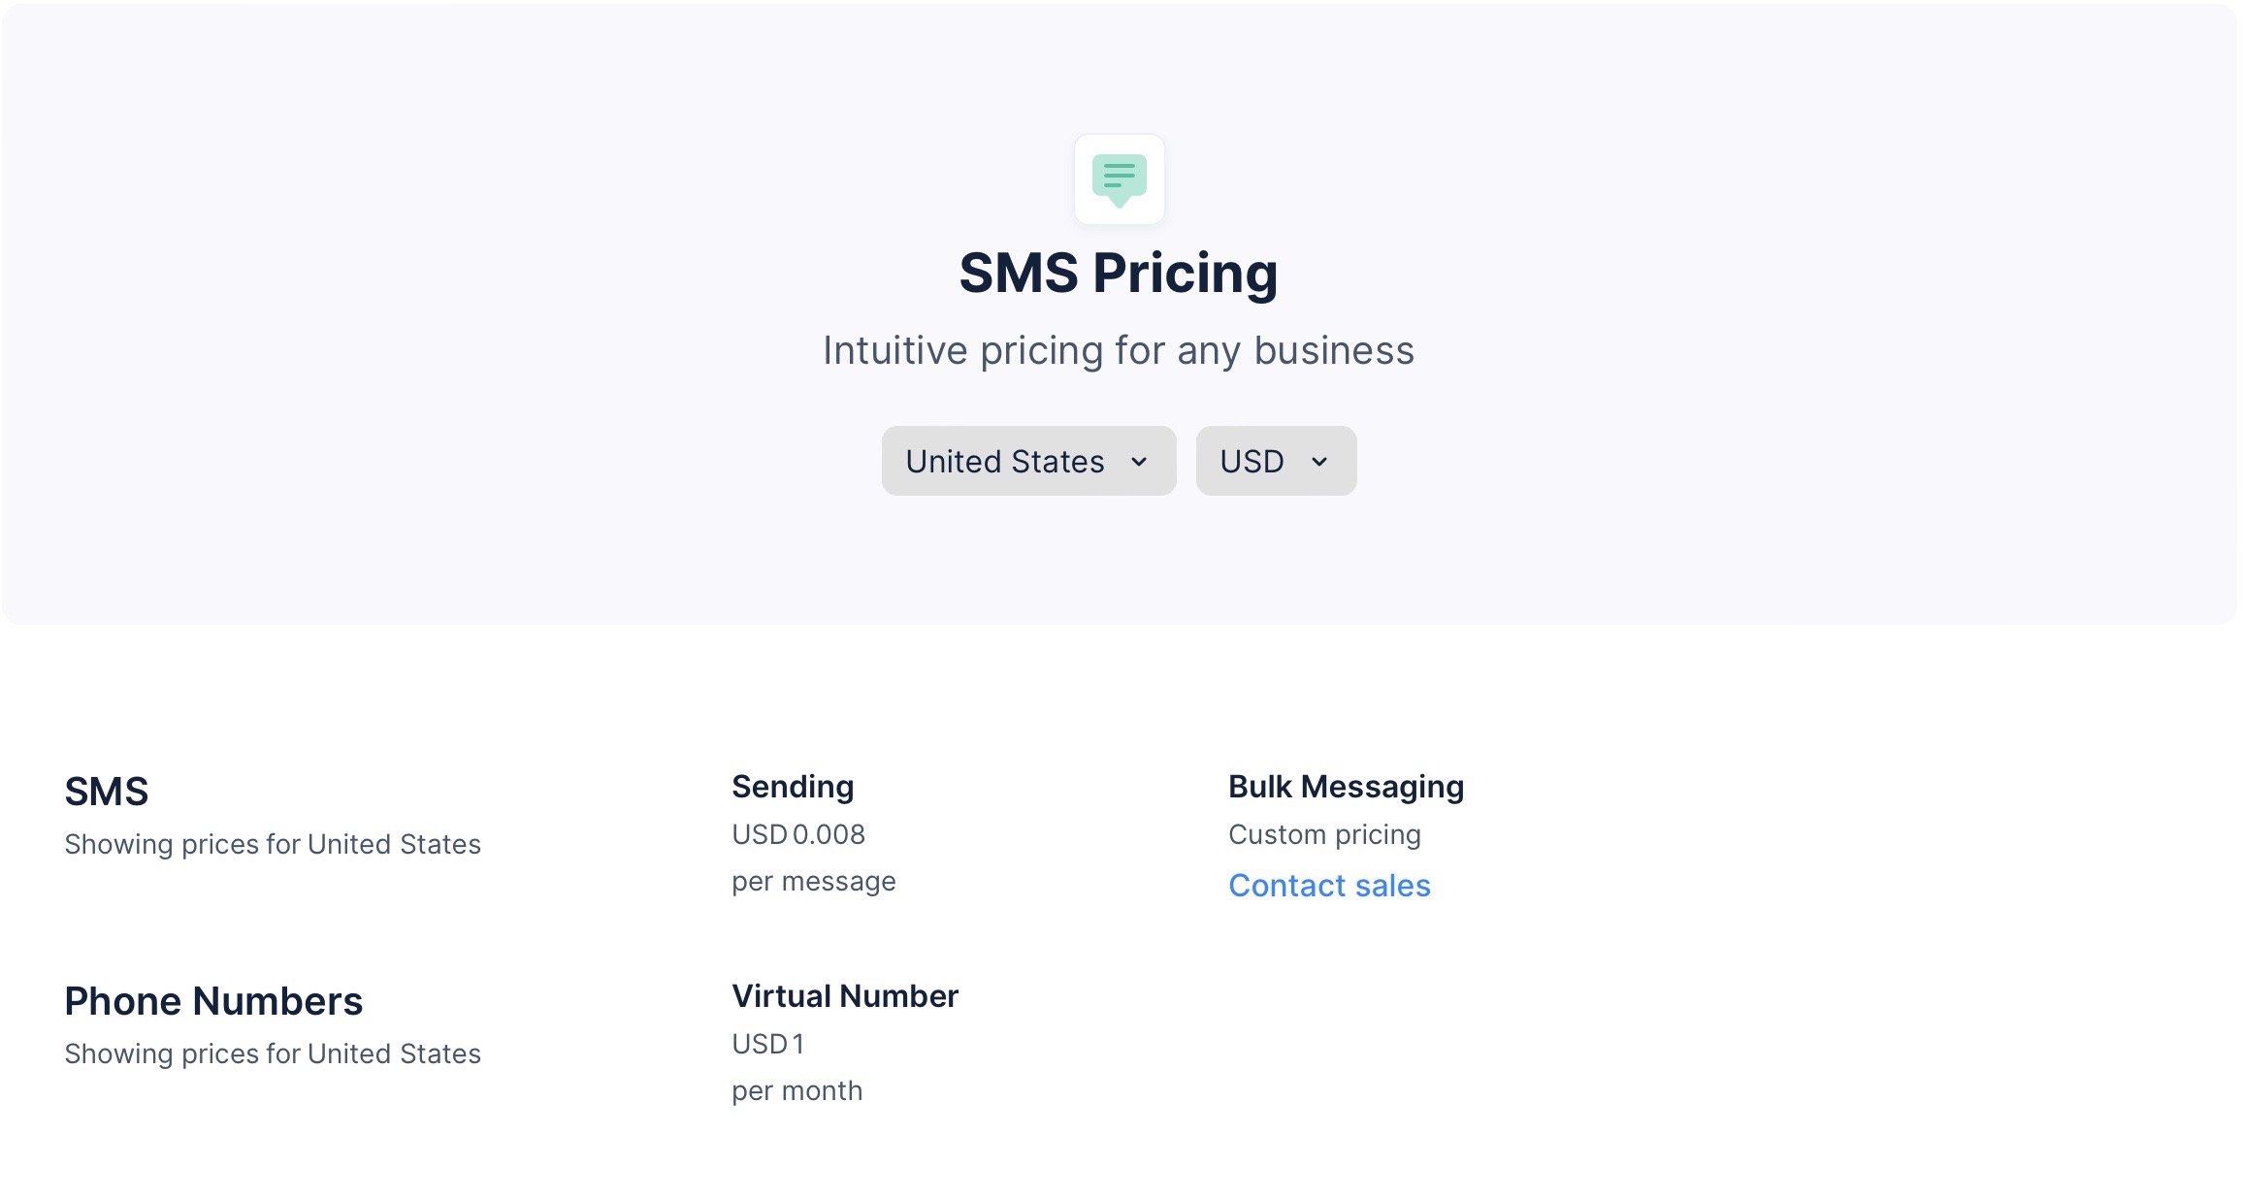The image size is (2243, 1199).
Task: Click the SMS Pricing heading
Action: point(1118,273)
